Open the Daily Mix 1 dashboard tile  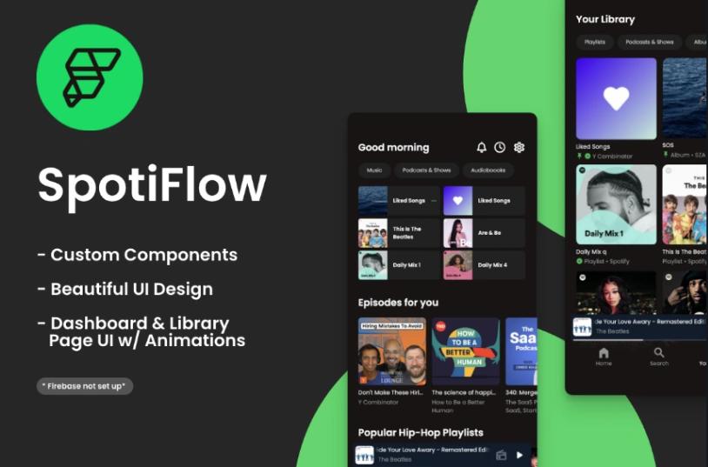(x=398, y=265)
